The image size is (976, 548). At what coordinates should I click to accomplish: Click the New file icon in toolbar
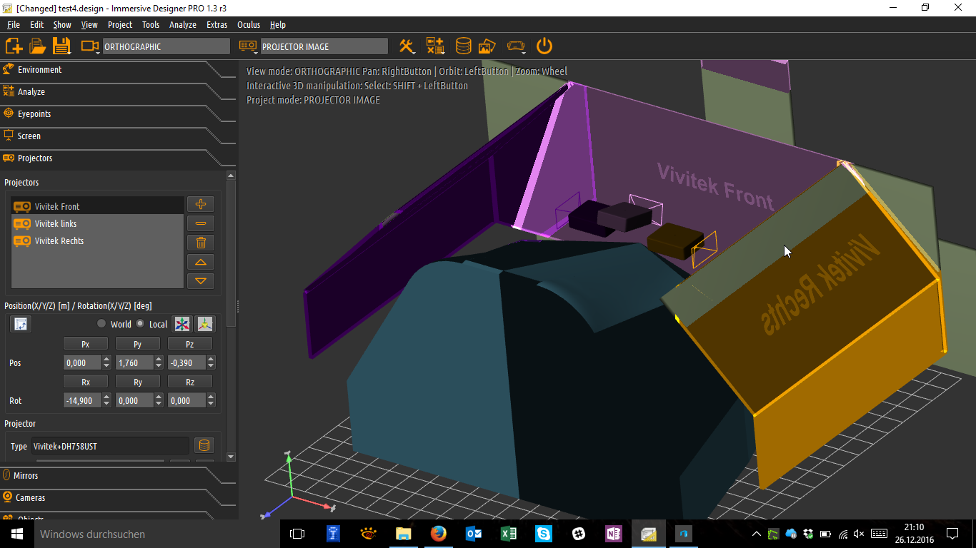pos(14,46)
